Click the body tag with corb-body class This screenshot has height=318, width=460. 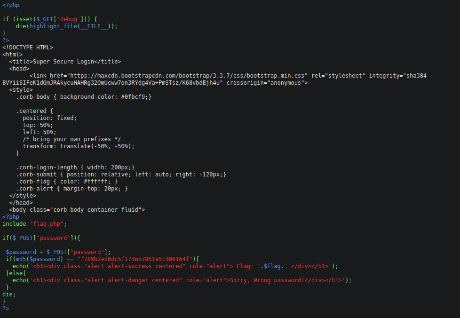77,210
